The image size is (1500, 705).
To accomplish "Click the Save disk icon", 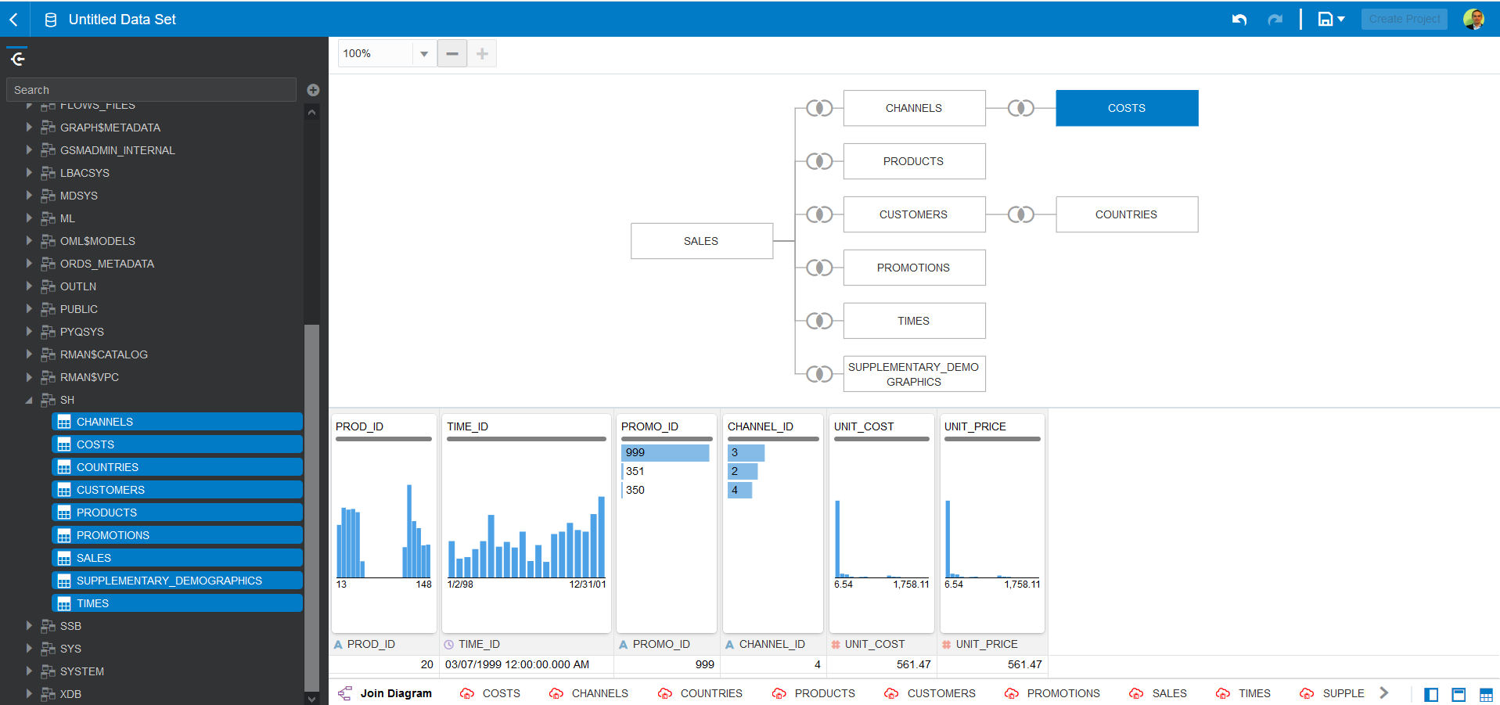I will tap(1326, 19).
